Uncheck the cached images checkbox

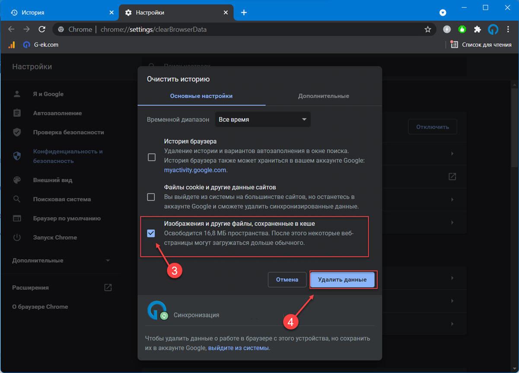pos(151,233)
